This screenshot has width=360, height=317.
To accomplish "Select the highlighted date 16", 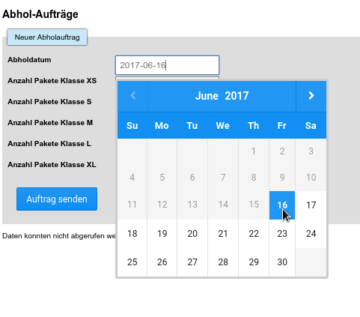I will coord(282,205).
